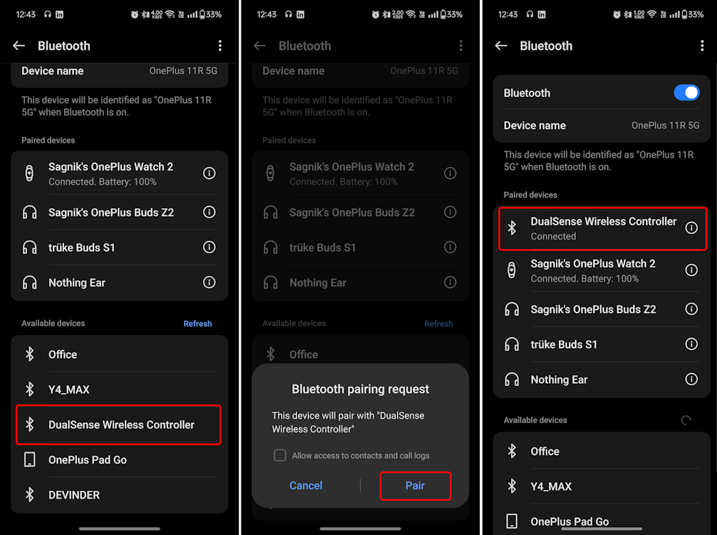Open details for trüke Buds S1 in left screen

(209, 247)
